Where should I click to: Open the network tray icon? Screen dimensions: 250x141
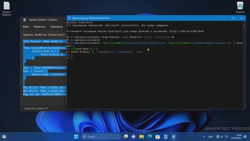[218, 137]
